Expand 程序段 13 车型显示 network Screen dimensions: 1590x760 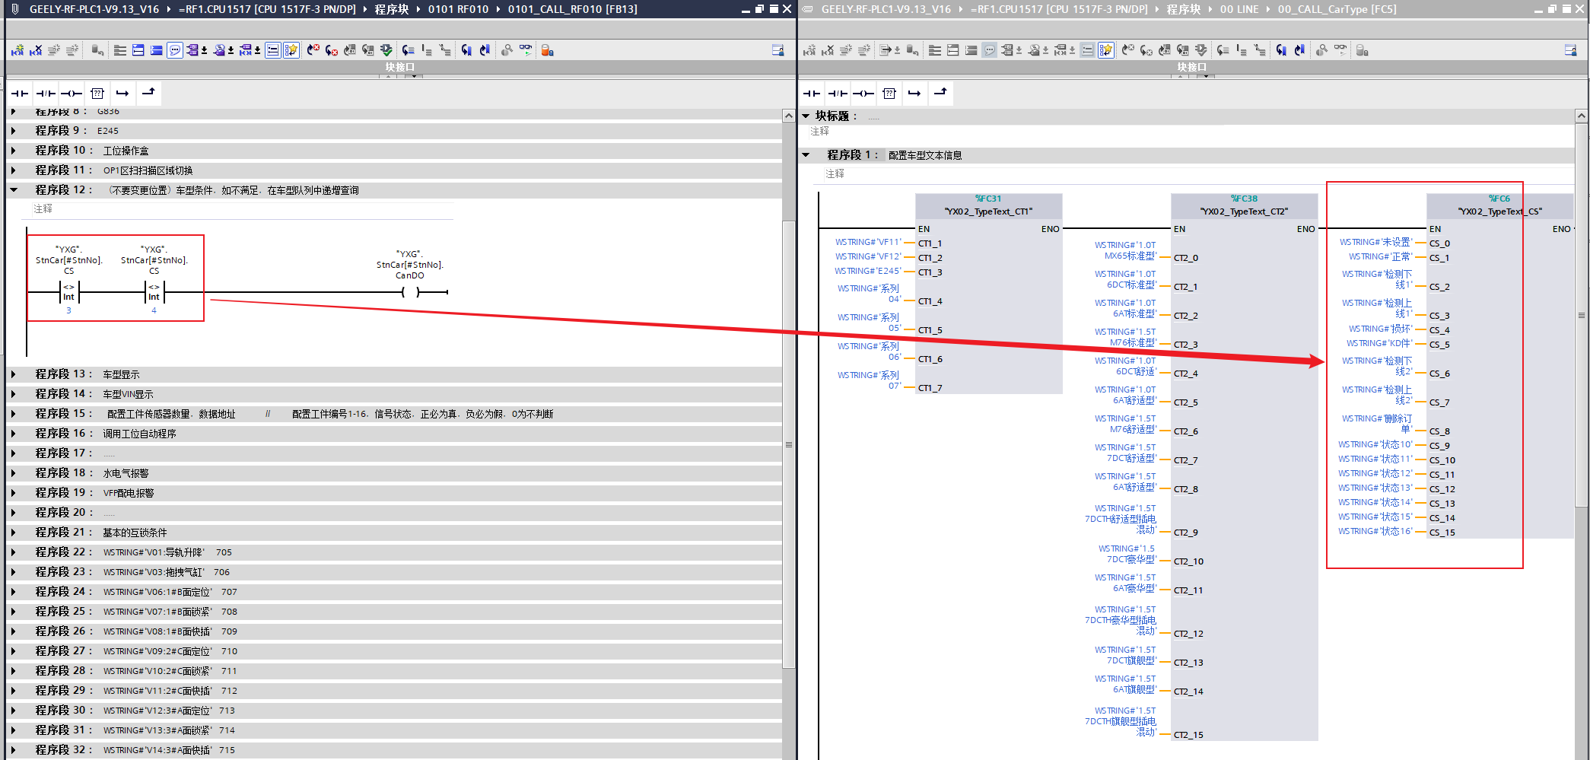14,374
